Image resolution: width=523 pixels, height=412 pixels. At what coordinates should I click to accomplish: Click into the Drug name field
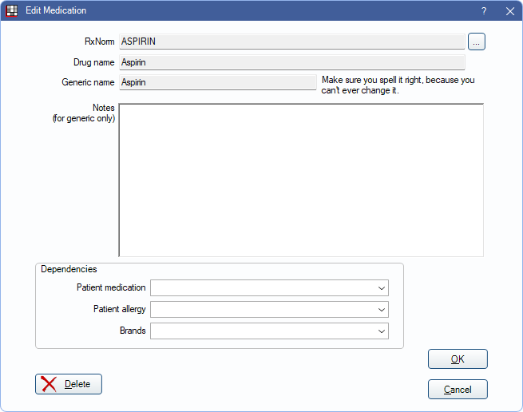[292, 62]
